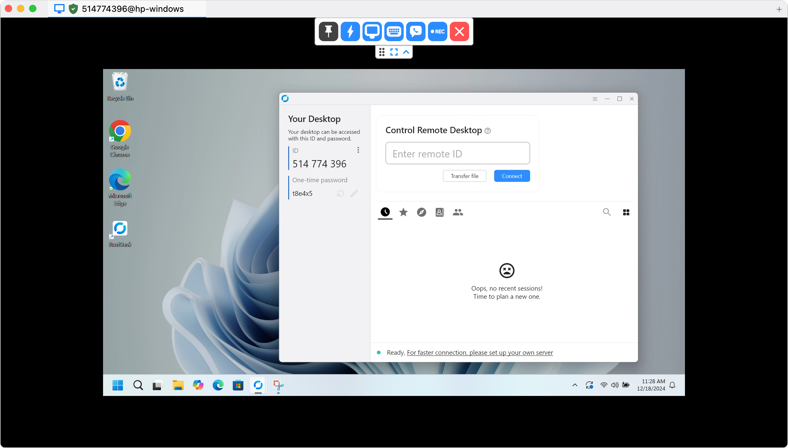788x448 pixels.
Task: Switch to Recent sessions clock tab
Action: pos(385,212)
